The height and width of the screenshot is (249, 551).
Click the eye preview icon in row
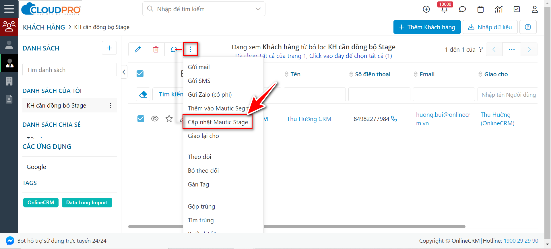coord(155,118)
